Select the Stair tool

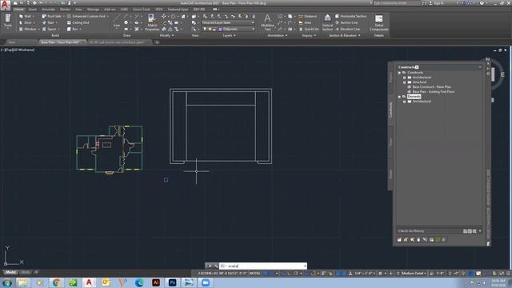click(50, 22)
